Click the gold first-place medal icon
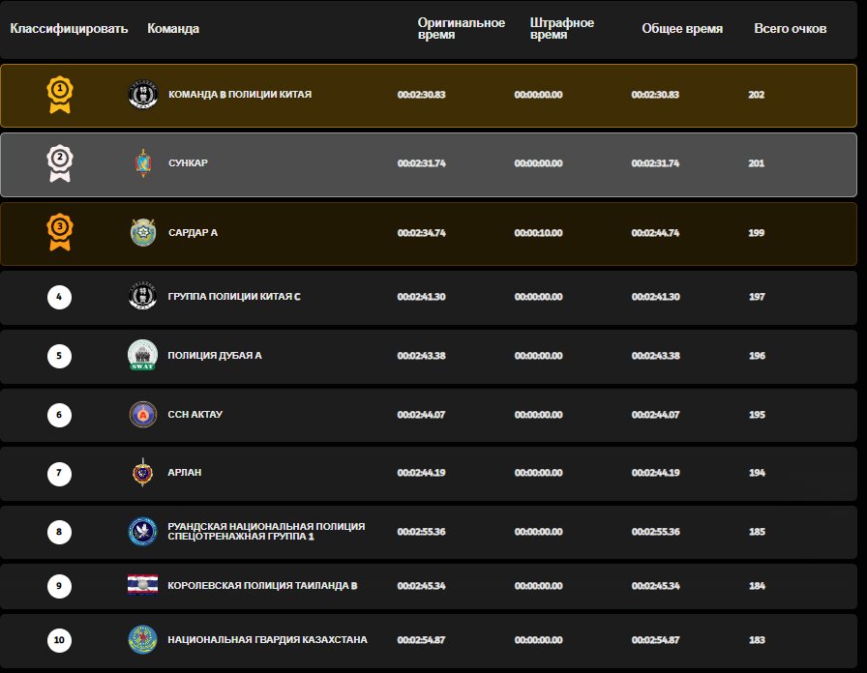Screen dimensions: 867x673 click(60, 95)
